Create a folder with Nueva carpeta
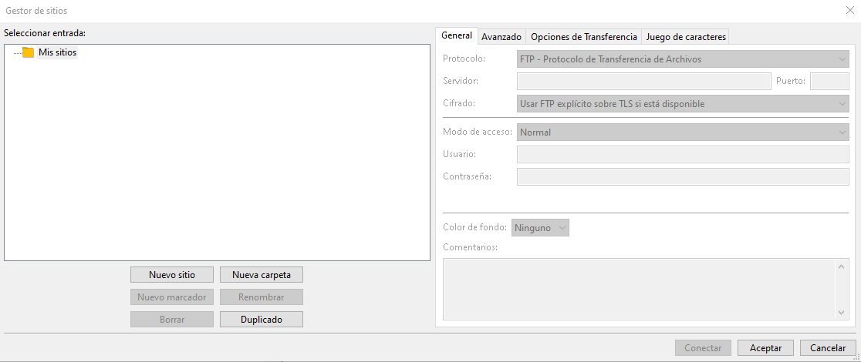 click(262, 275)
